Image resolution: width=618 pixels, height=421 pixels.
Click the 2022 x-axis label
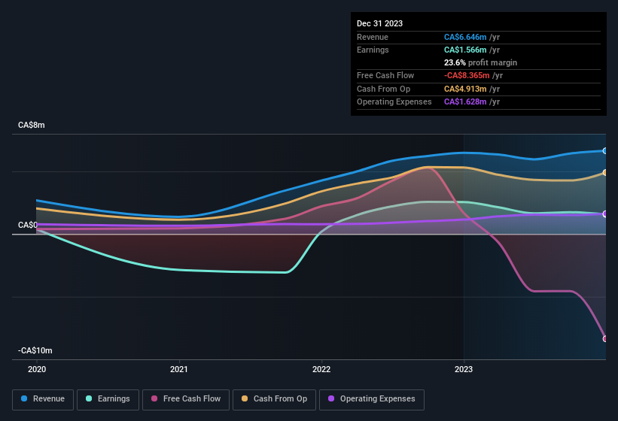pyautogui.click(x=321, y=369)
